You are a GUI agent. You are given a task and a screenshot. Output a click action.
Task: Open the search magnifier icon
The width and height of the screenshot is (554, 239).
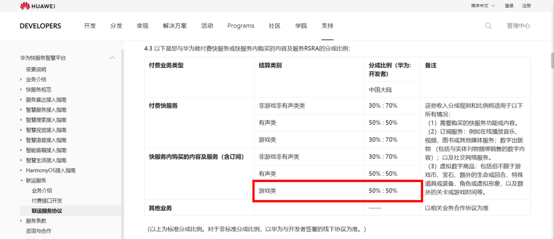488,26
